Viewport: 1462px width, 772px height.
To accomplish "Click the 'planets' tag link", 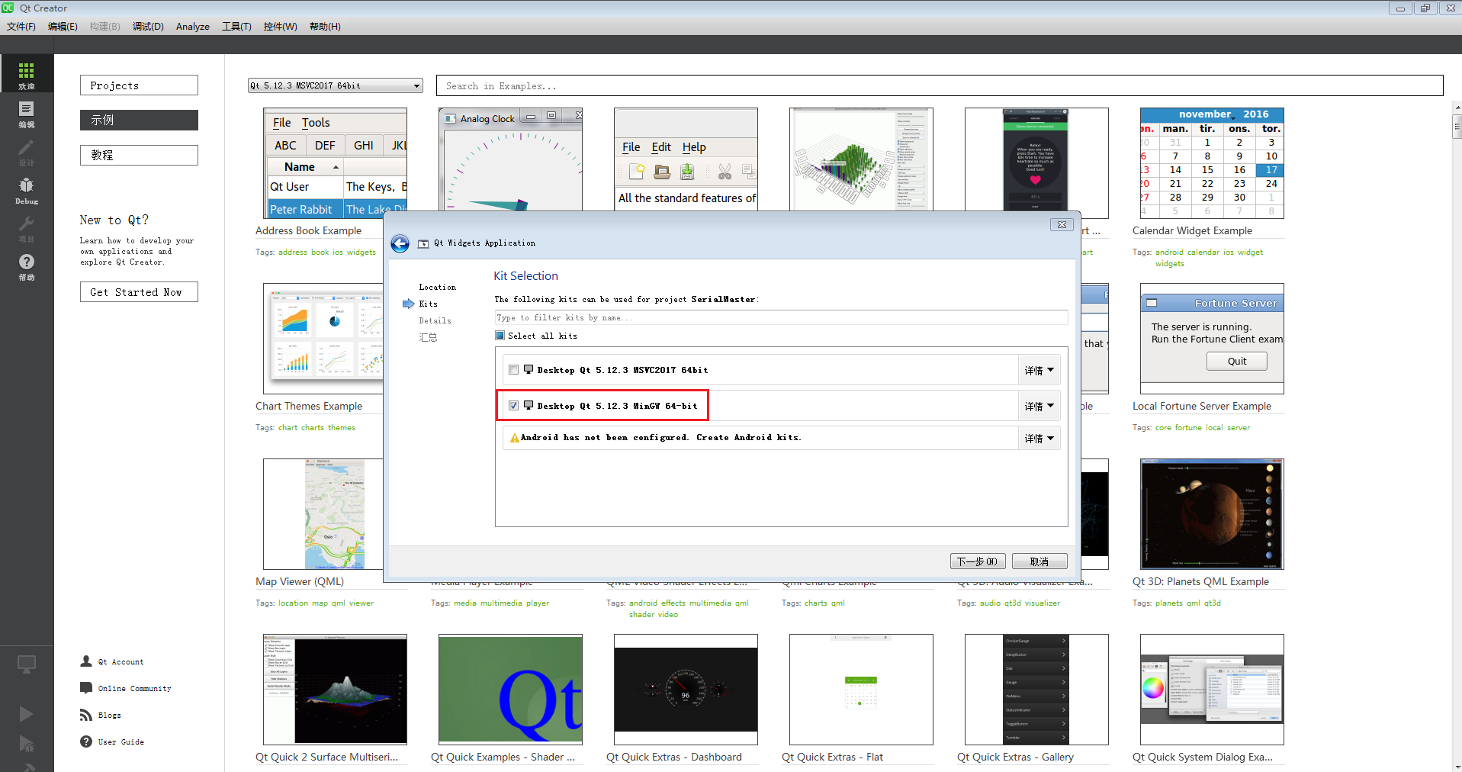I will pos(1168,603).
